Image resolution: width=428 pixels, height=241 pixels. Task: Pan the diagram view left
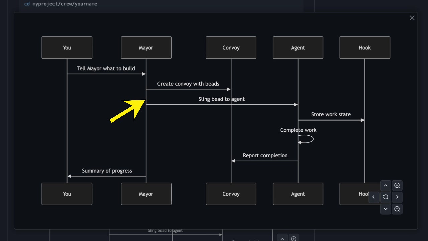pyautogui.click(x=373, y=197)
